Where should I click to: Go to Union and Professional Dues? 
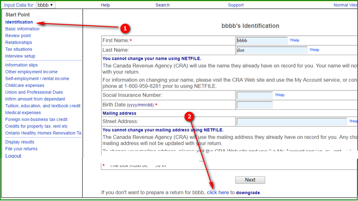tap(34, 92)
